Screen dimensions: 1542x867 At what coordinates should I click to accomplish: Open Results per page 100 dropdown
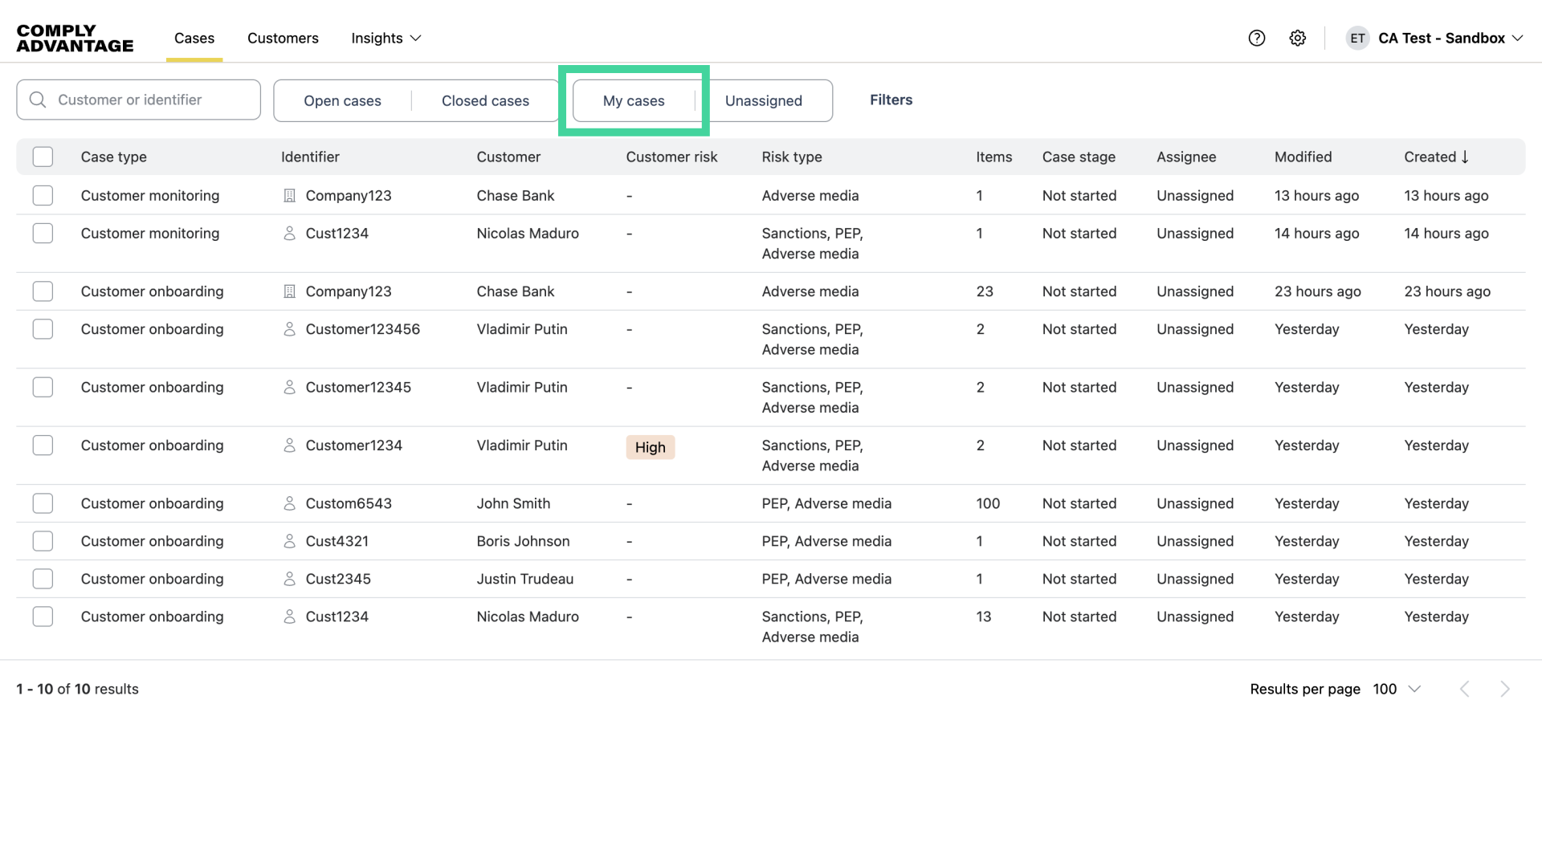(x=1397, y=689)
